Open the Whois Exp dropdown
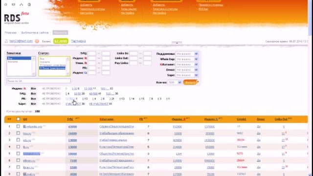This screenshot has width=313, height=176. click(187, 59)
